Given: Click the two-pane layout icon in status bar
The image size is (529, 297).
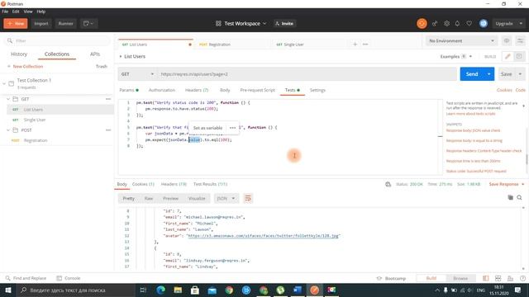Looking at the screenshot, I should pos(486,278).
